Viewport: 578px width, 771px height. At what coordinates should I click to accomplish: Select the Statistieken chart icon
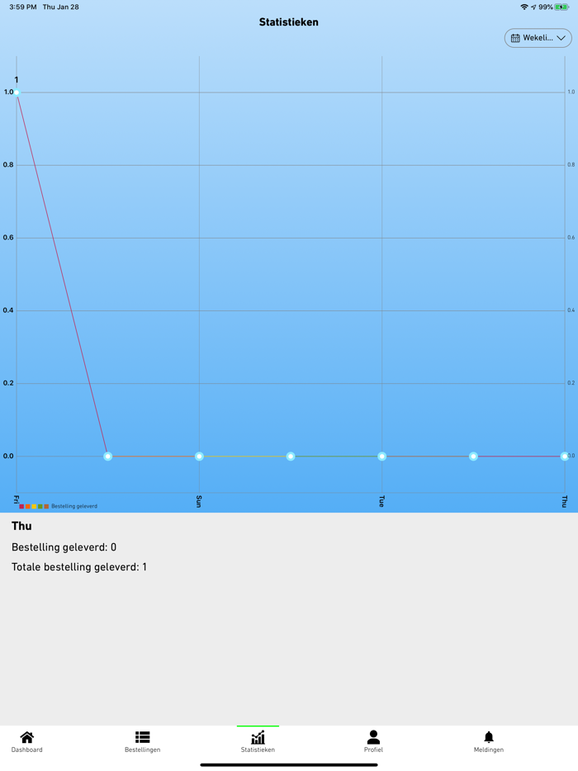[258, 737]
